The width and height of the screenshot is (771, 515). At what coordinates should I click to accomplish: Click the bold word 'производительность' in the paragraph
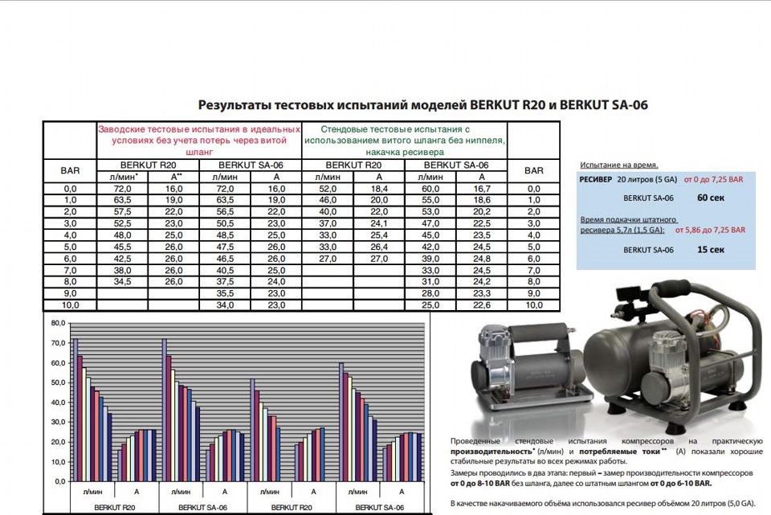pyautogui.click(x=492, y=452)
